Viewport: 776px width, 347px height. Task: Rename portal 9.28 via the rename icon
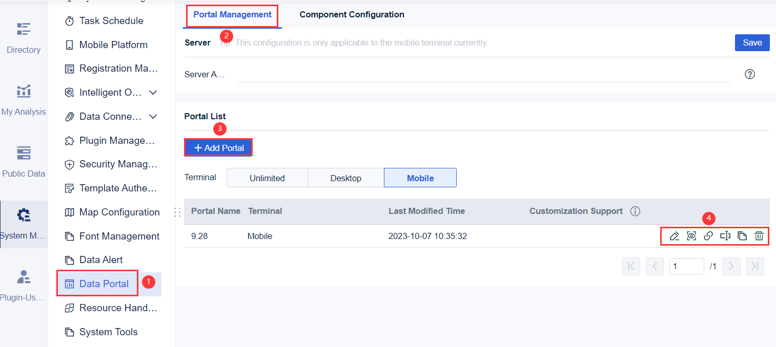(725, 236)
